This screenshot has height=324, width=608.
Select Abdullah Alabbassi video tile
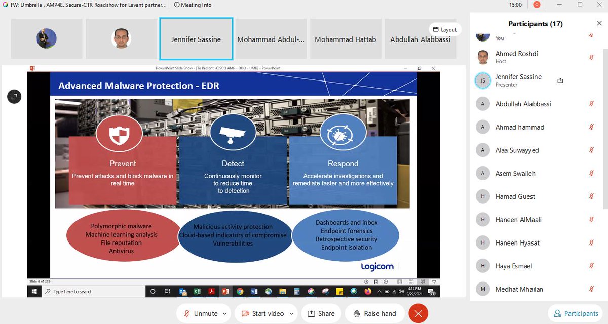click(x=420, y=39)
